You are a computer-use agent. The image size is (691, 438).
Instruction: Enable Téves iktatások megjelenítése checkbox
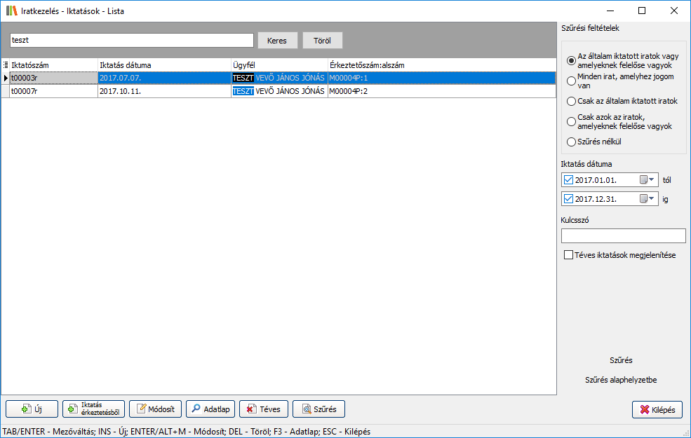coord(569,255)
